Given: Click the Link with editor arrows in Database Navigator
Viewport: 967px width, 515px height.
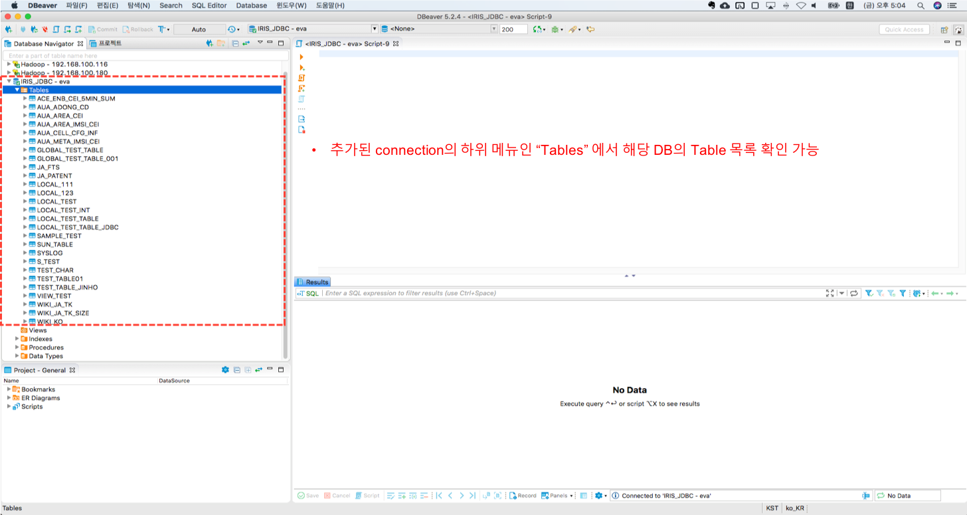Looking at the screenshot, I should [x=246, y=43].
